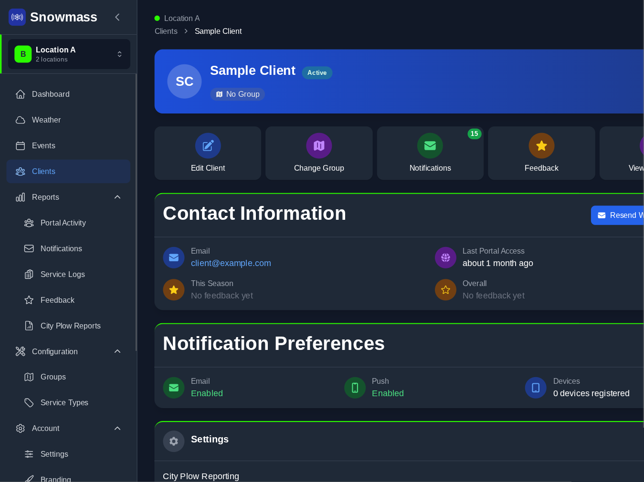This screenshot has width=644, height=482.
Task: Click the Clients breadcrumb link
Action: [166, 31]
